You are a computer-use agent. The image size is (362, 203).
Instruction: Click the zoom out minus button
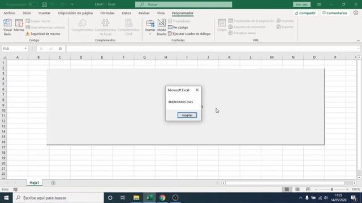point(316,189)
